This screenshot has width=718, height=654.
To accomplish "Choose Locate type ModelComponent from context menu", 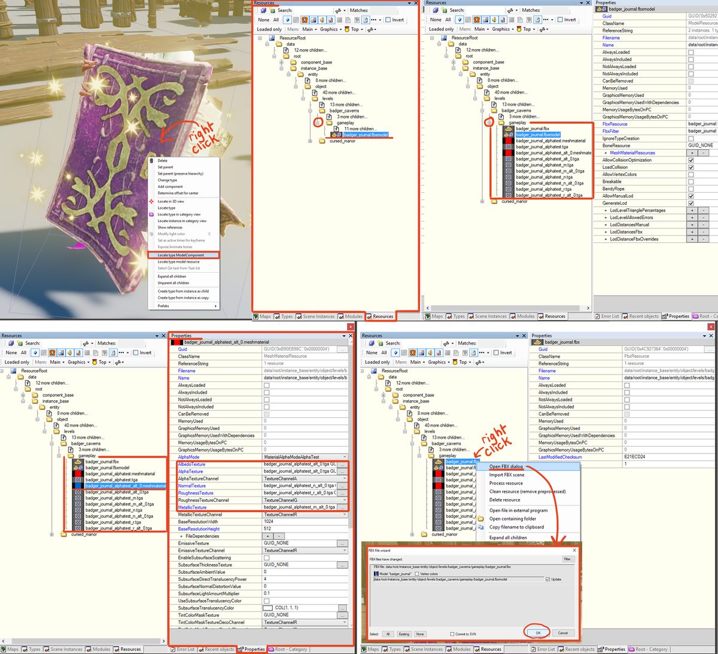I will click(181, 255).
